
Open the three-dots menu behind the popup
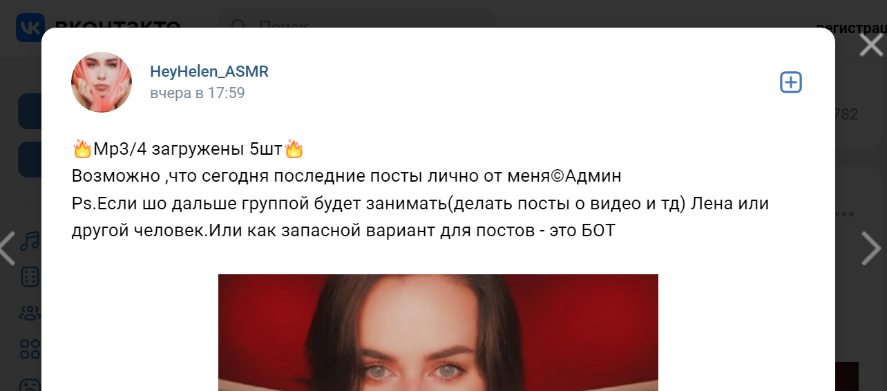click(x=845, y=214)
